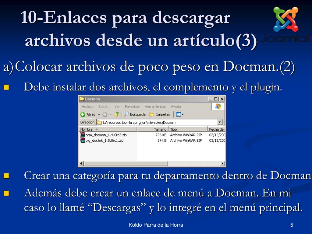
Task: Click Archivo WinRAR ZIP type of com_docman
Action: pyautogui.click(x=186, y=135)
